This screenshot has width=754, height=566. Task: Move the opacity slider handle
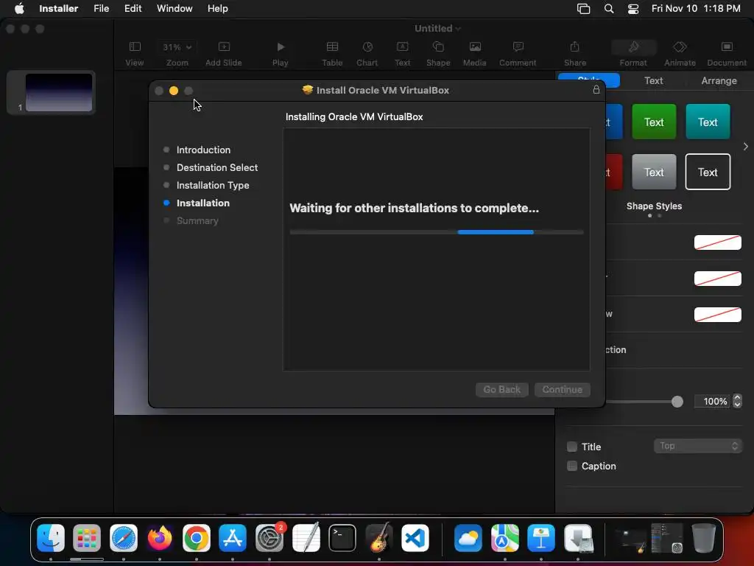coord(677,402)
